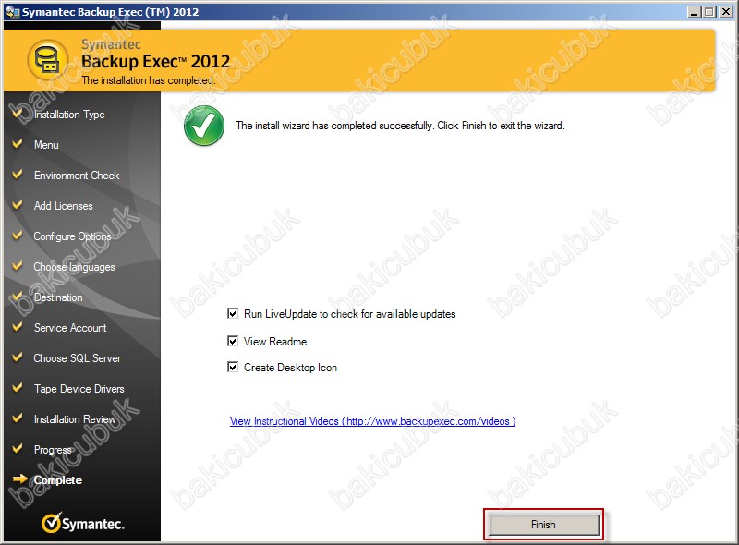Click the checkmark beside Configure Options

[18, 235]
